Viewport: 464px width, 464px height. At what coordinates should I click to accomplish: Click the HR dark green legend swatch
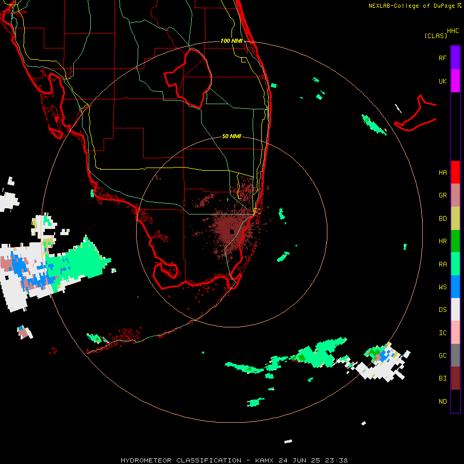[x=455, y=241]
